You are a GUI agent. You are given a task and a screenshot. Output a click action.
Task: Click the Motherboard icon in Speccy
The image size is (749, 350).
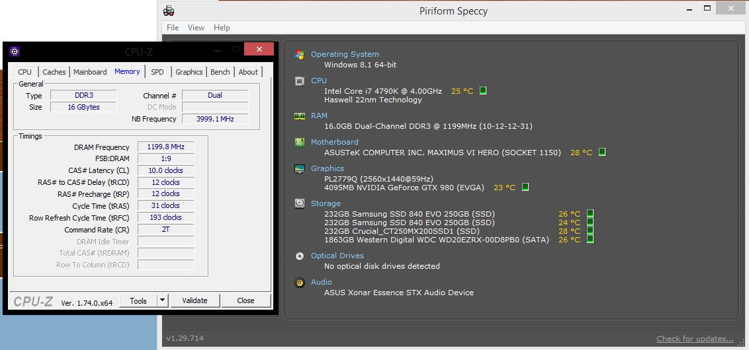click(x=300, y=142)
